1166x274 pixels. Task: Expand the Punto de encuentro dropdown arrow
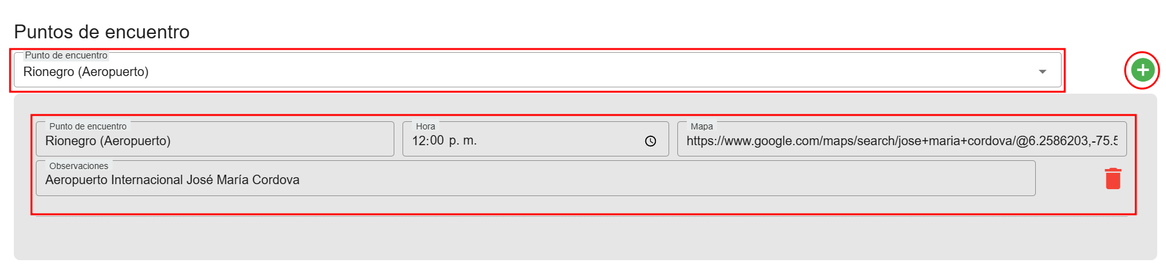click(x=1042, y=72)
